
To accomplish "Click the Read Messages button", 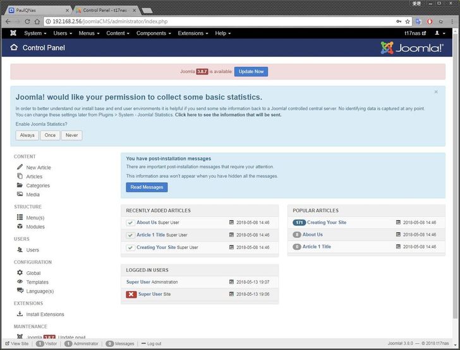I will 147,187.
